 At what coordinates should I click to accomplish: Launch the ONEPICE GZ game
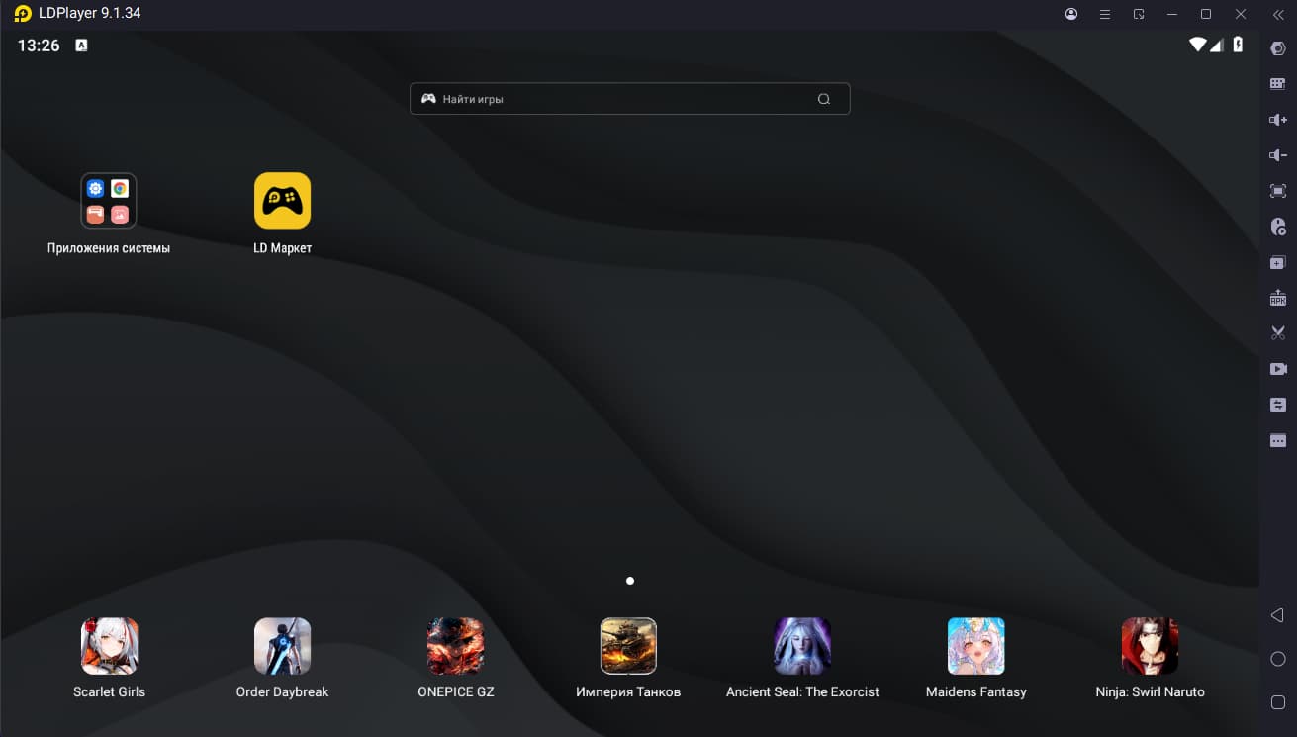tap(455, 646)
